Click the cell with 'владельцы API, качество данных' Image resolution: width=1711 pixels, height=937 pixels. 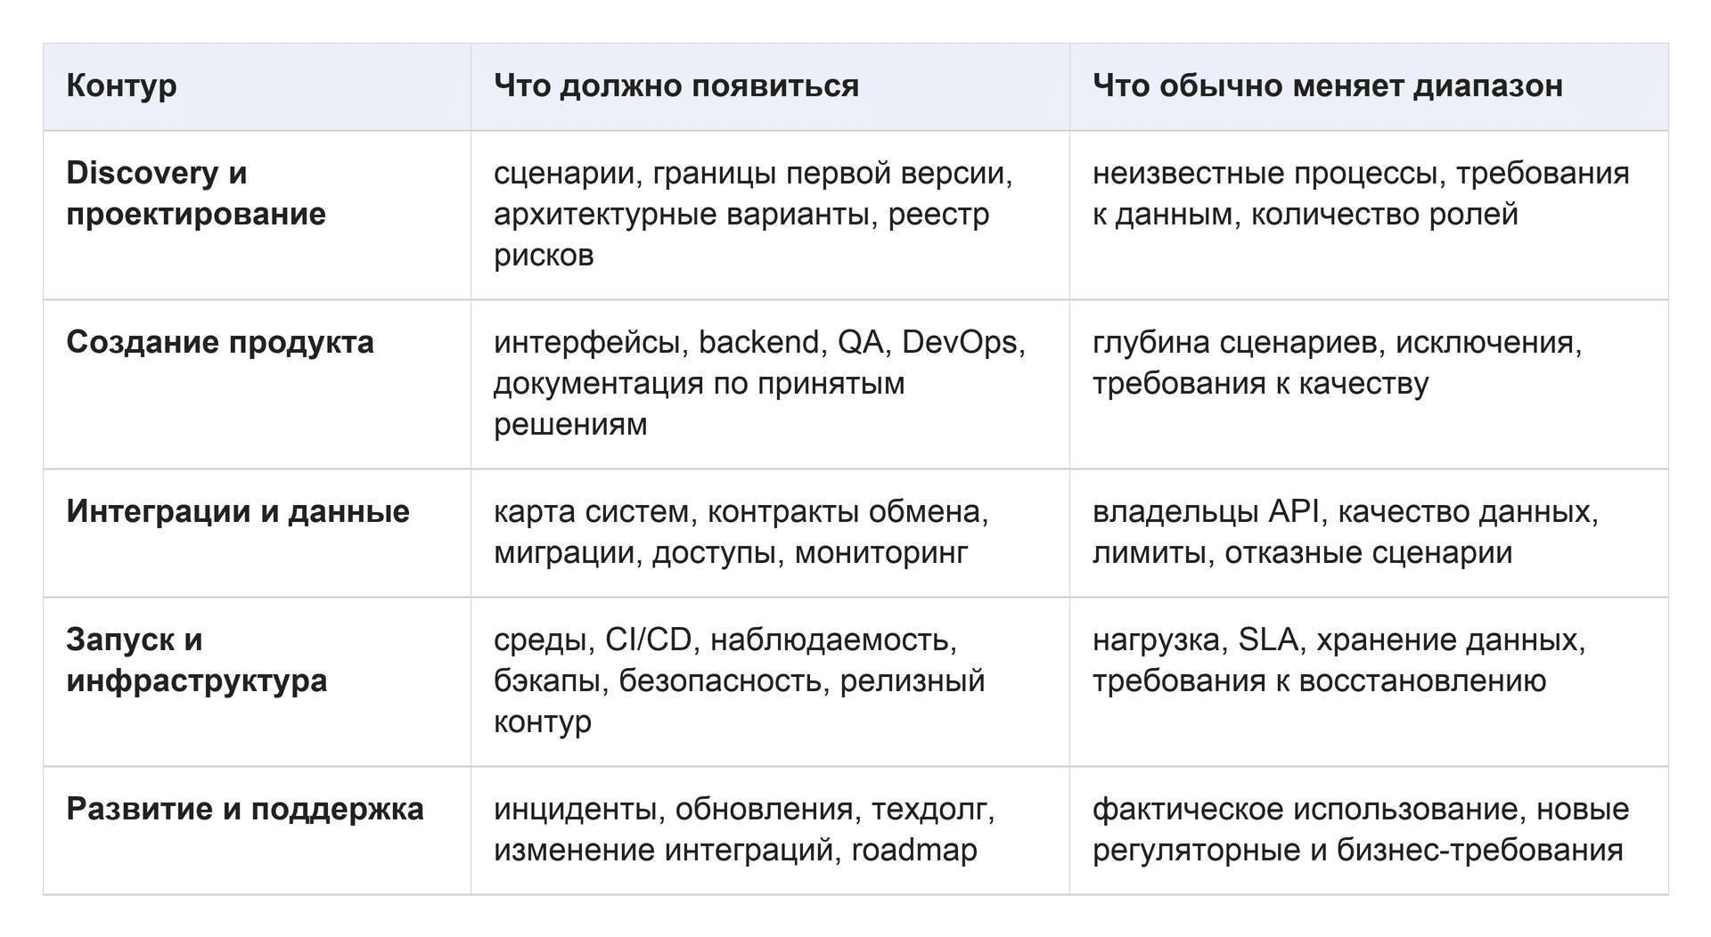coord(1369,533)
